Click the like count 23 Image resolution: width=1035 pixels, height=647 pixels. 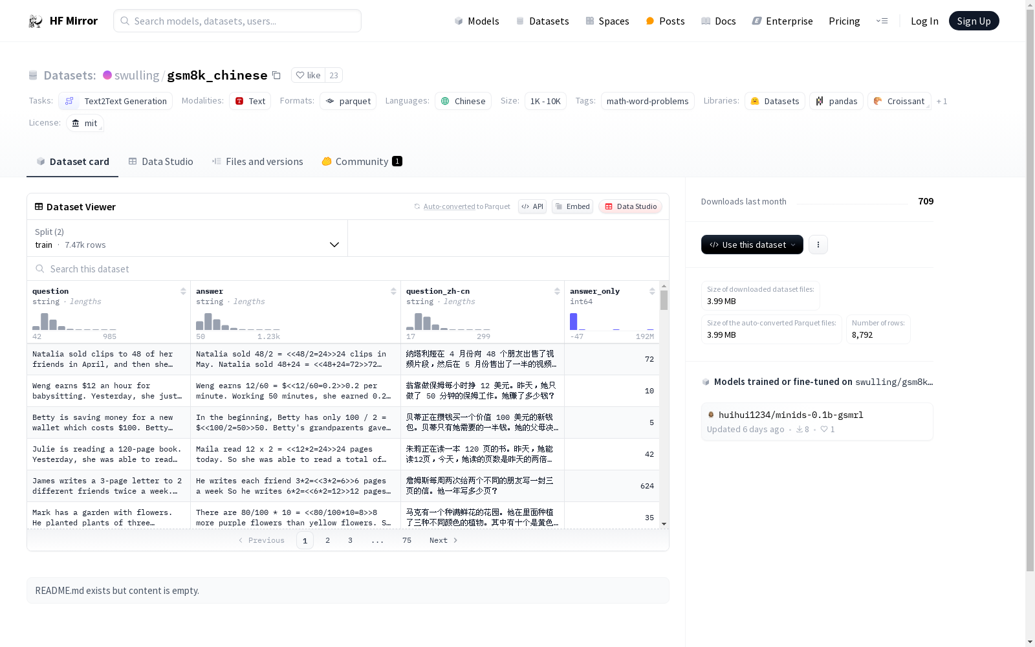334,75
